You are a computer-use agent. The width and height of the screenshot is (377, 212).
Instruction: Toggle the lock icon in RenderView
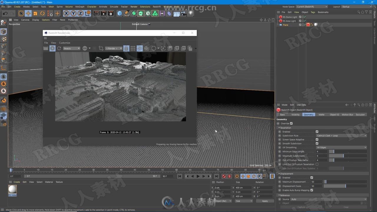[x=126, y=48]
